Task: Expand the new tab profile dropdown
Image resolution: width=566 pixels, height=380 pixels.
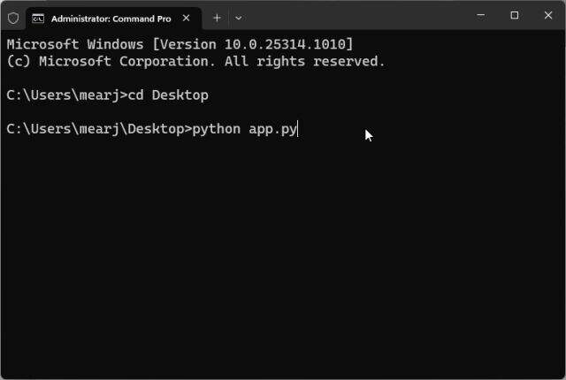Action: click(x=238, y=18)
